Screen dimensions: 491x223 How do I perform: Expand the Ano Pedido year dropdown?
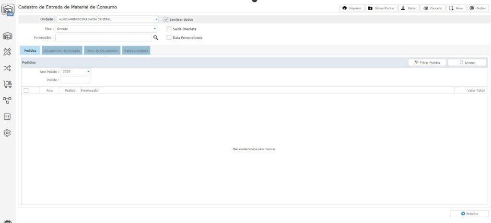pyautogui.click(x=89, y=71)
